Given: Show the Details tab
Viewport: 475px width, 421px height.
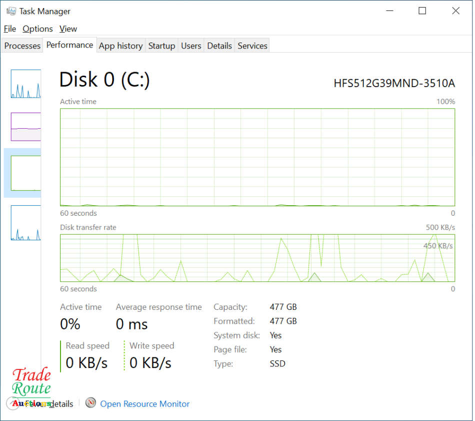Looking at the screenshot, I should (219, 46).
